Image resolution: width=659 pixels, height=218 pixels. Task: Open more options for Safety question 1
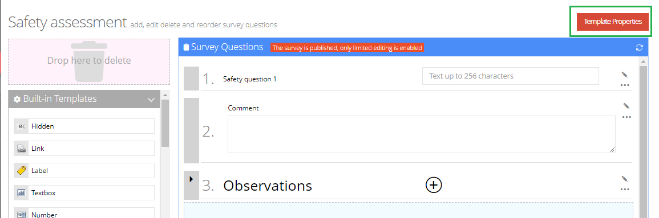(x=625, y=85)
